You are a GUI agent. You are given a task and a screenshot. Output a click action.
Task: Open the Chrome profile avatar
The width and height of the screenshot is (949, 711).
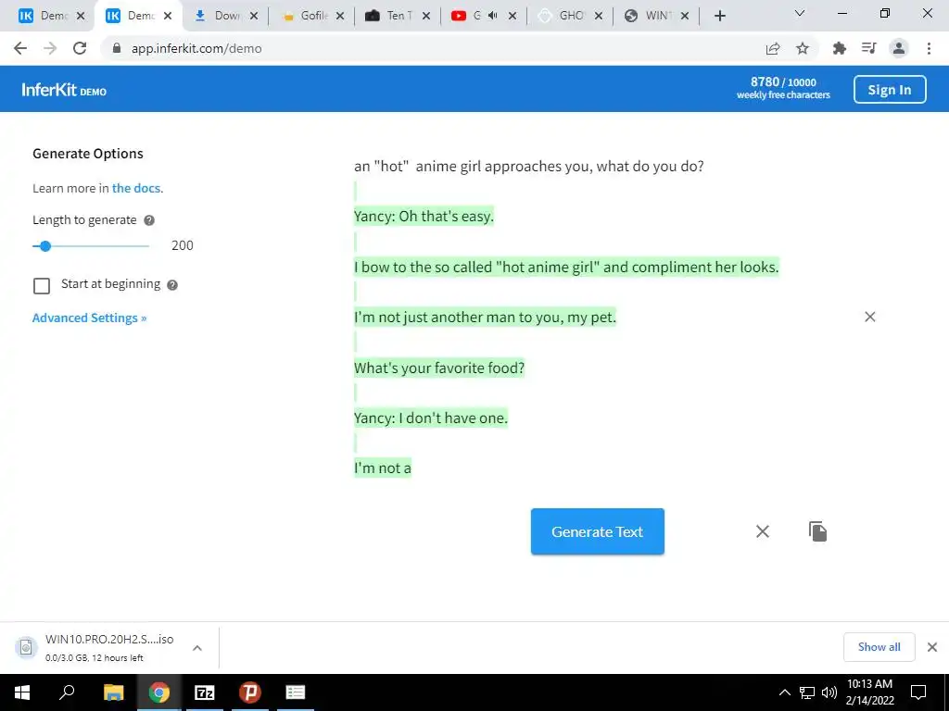899,48
